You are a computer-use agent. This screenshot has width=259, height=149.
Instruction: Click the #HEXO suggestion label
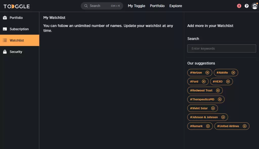pyautogui.click(x=218, y=81)
